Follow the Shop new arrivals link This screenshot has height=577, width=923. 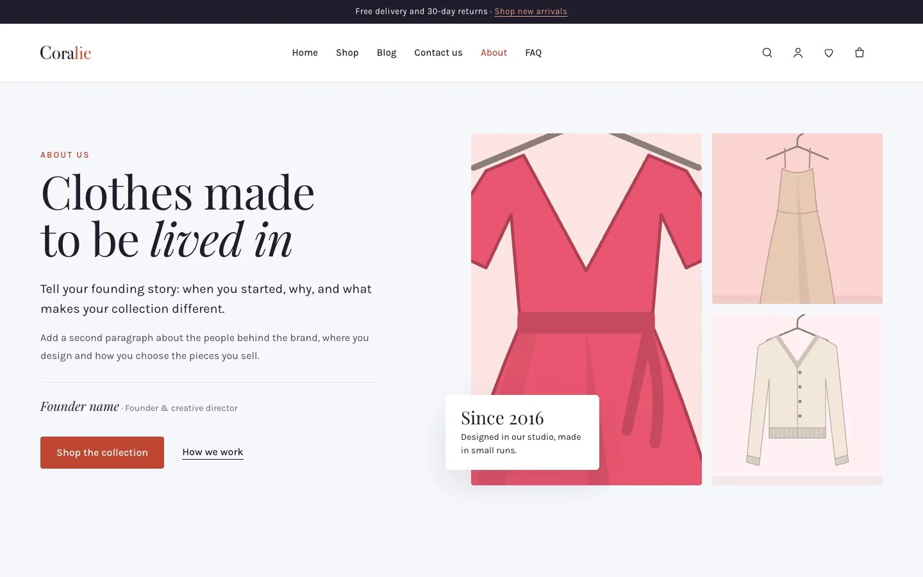click(531, 12)
